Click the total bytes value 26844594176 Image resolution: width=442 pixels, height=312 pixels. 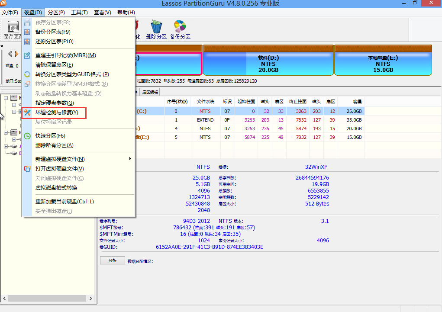pyautogui.click(x=312, y=178)
